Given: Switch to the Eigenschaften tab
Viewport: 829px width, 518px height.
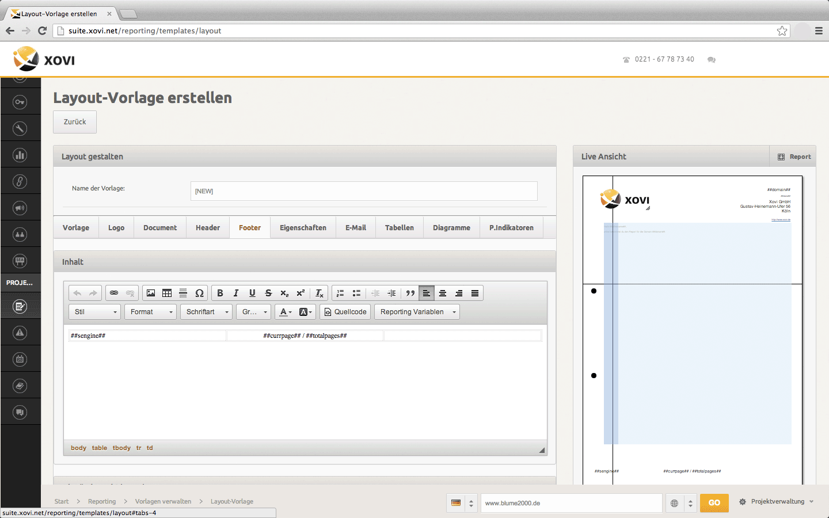Looking at the screenshot, I should (x=303, y=228).
